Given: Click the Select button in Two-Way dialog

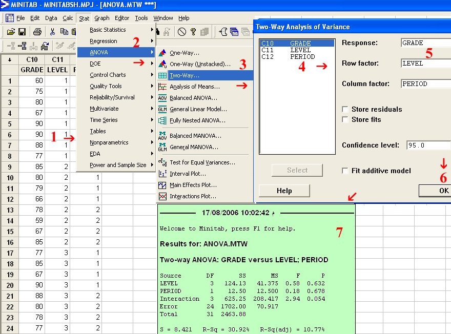Looking at the screenshot, I should [297, 170].
